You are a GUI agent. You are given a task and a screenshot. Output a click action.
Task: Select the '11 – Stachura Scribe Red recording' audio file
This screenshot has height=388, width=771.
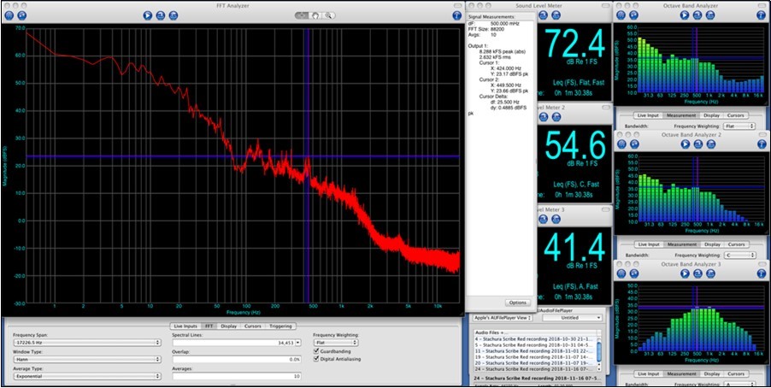(532, 350)
